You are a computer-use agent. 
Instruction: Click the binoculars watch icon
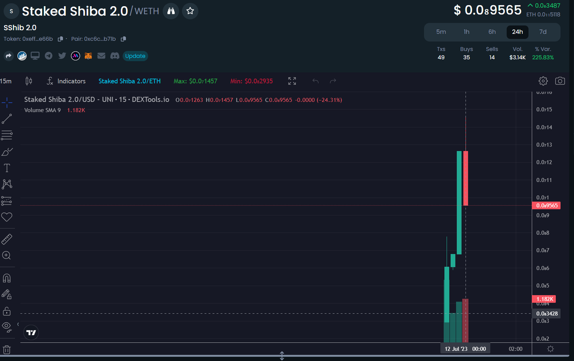pyautogui.click(x=171, y=11)
